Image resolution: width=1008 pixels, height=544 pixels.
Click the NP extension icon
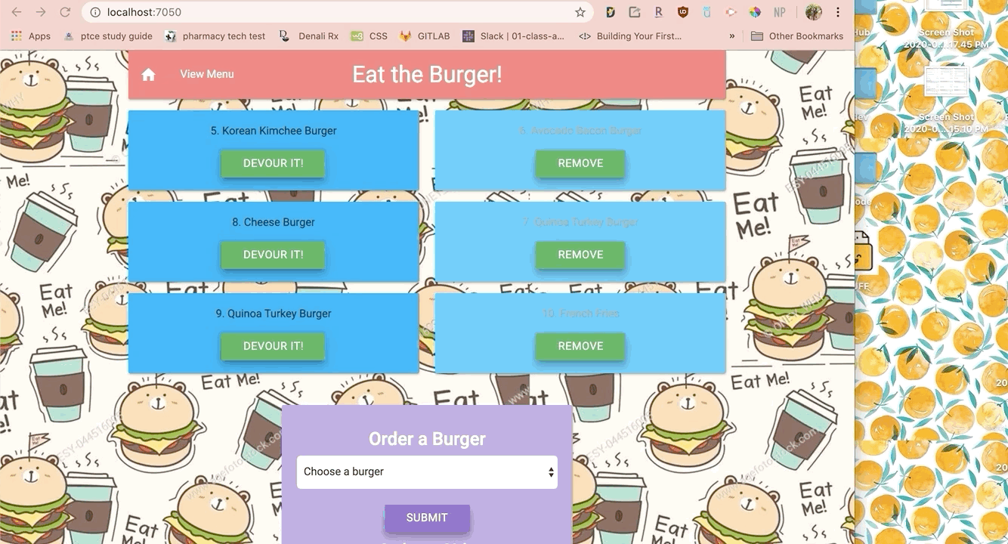[779, 12]
